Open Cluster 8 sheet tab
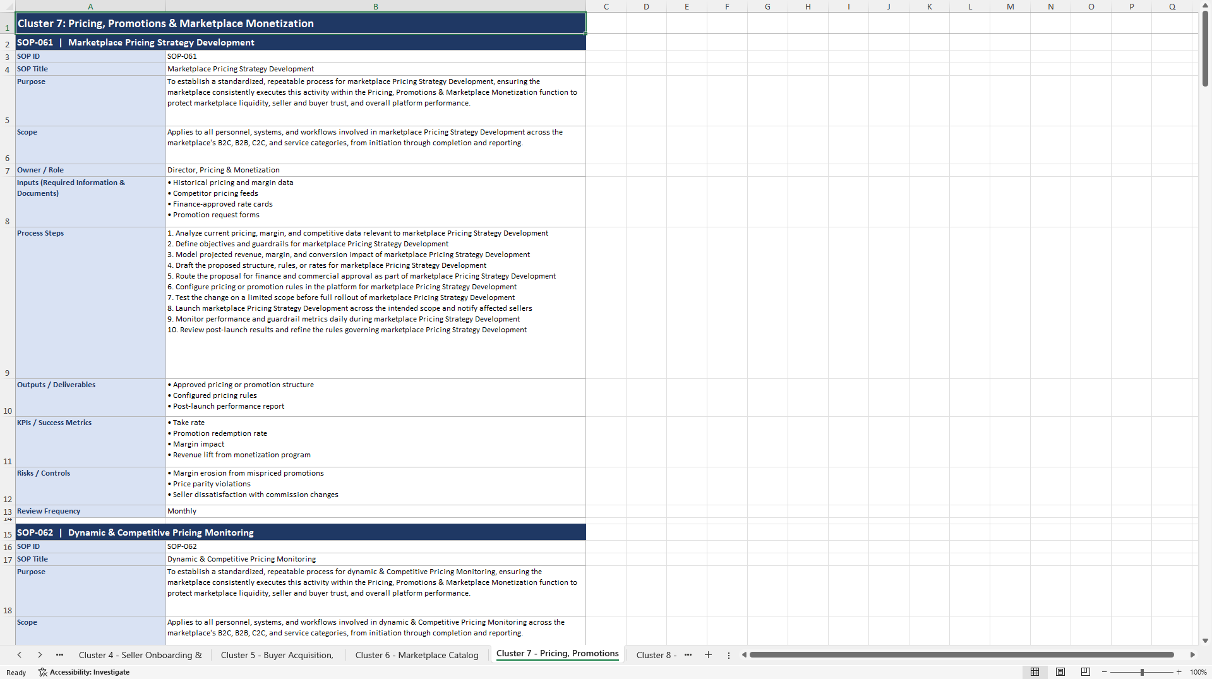This screenshot has height=679, width=1212. (x=656, y=655)
